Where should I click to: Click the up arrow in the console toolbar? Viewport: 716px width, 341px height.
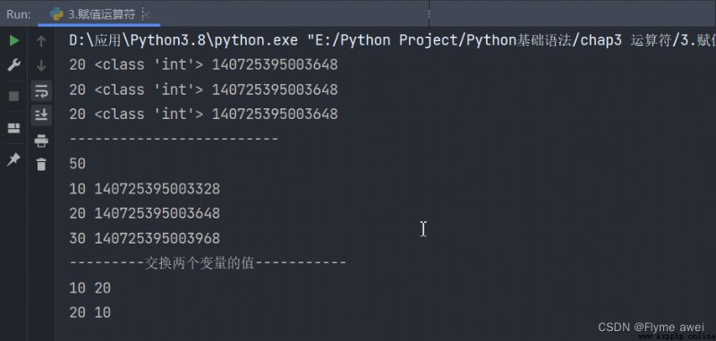pyautogui.click(x=41, y=41)
